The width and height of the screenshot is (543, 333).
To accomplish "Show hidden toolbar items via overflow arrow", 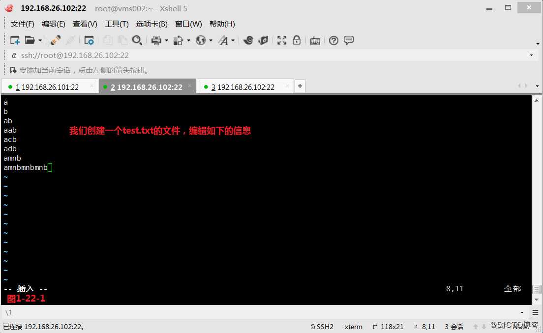I will (x=538, y=44).
